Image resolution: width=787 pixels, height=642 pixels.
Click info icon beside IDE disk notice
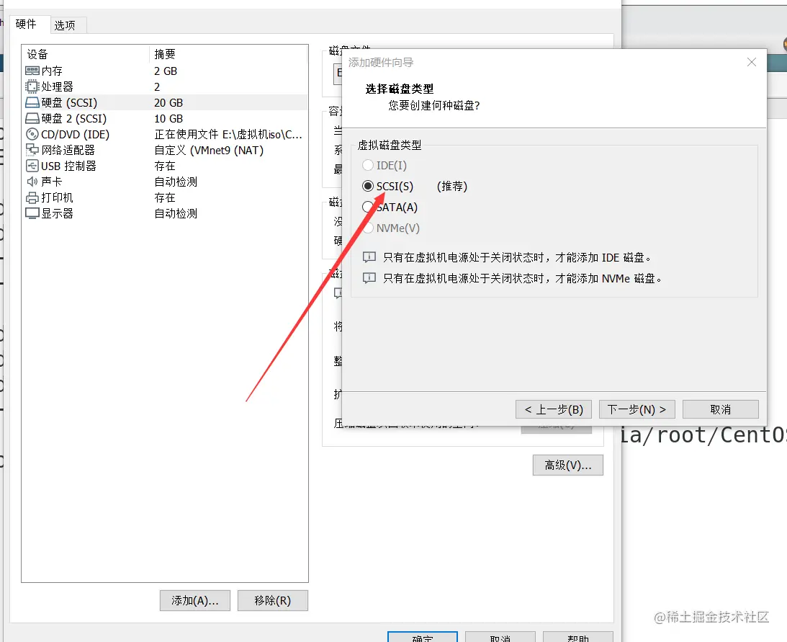[x=369, y=258]
